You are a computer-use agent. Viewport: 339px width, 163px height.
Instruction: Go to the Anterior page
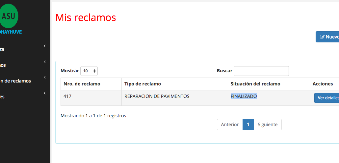tap(230, 125)
